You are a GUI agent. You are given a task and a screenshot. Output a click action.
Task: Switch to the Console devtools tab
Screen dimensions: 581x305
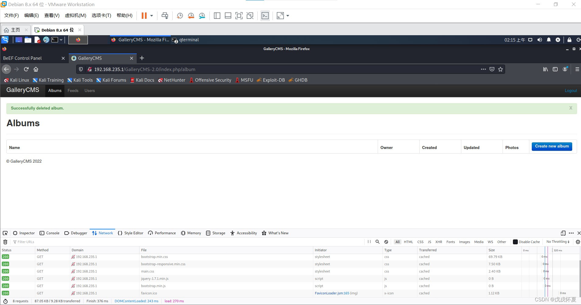point(50,233)
